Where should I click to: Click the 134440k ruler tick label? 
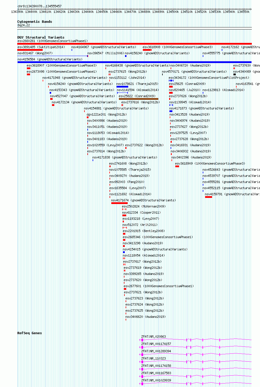point(88,12)
